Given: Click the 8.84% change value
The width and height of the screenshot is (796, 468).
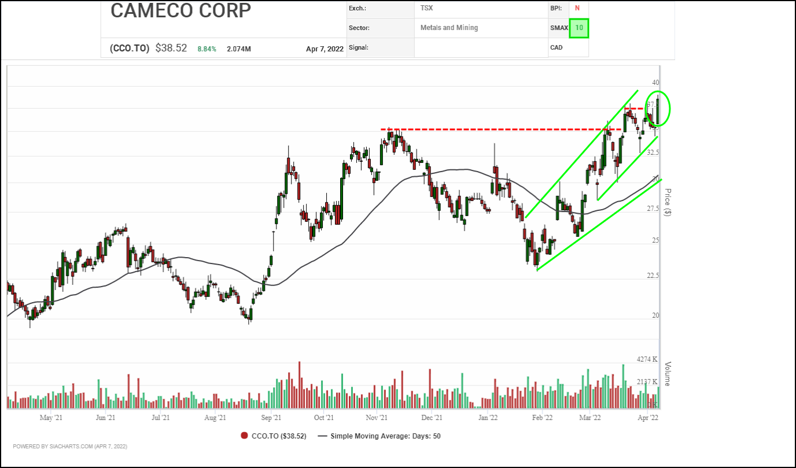Looking at the screenshot, I should click(207, 49).
